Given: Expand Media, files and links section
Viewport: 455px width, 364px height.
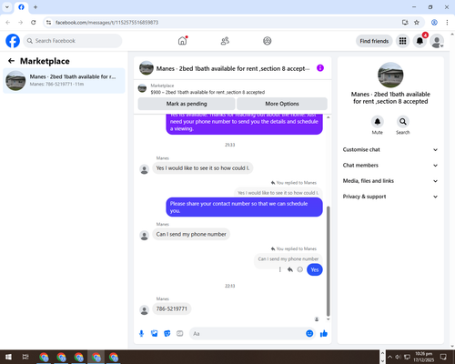Looking at the screenshot, I should (390, 181).
